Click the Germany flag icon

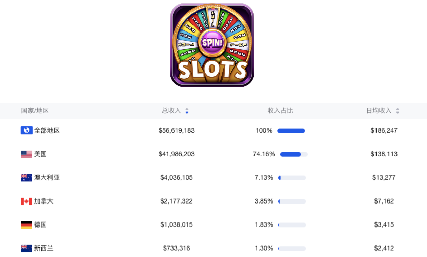(26, 225)
